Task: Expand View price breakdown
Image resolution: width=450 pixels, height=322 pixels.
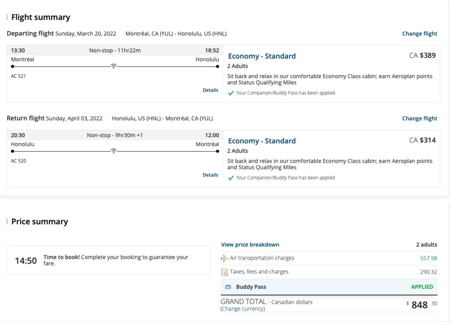Action: click(x=250, y=245)
